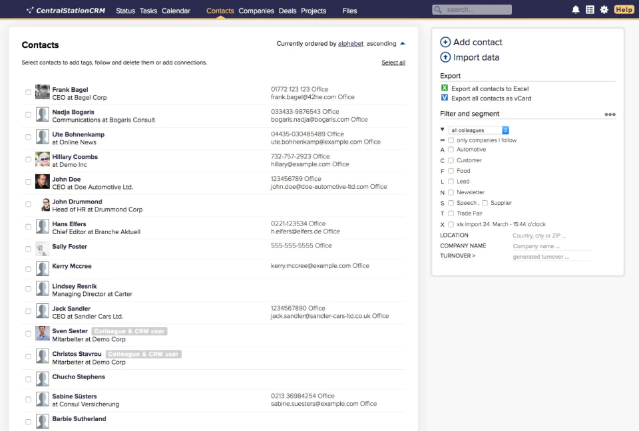Open the all colleagues dropdown

(x=479, y=130)
